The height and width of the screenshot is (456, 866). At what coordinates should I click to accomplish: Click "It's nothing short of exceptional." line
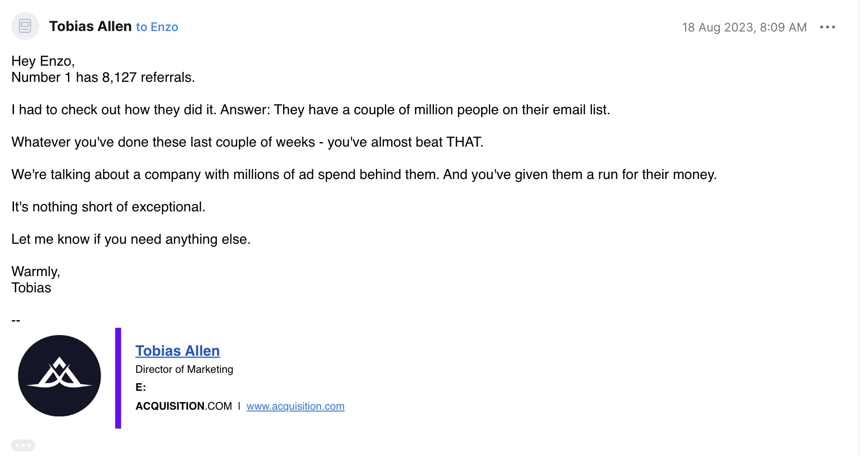click(x=108, y=207)
